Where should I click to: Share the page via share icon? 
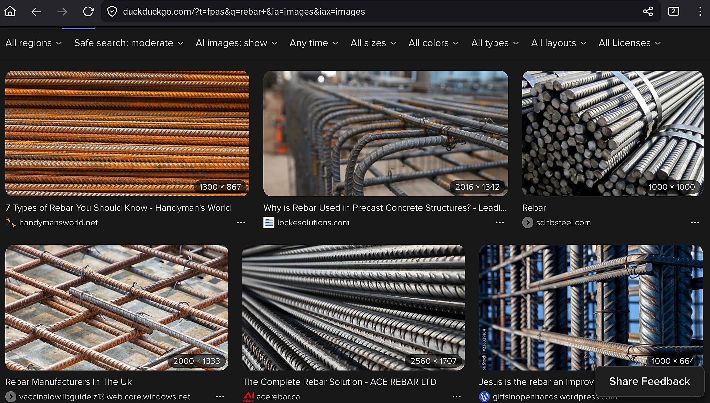point(648,11)
